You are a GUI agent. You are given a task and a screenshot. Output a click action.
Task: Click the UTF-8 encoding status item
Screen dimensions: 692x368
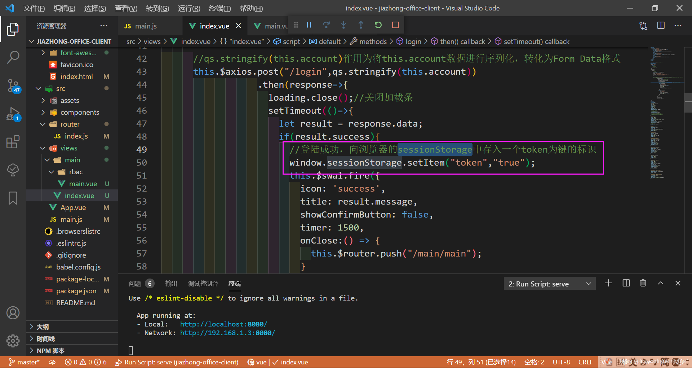[561, 362]
